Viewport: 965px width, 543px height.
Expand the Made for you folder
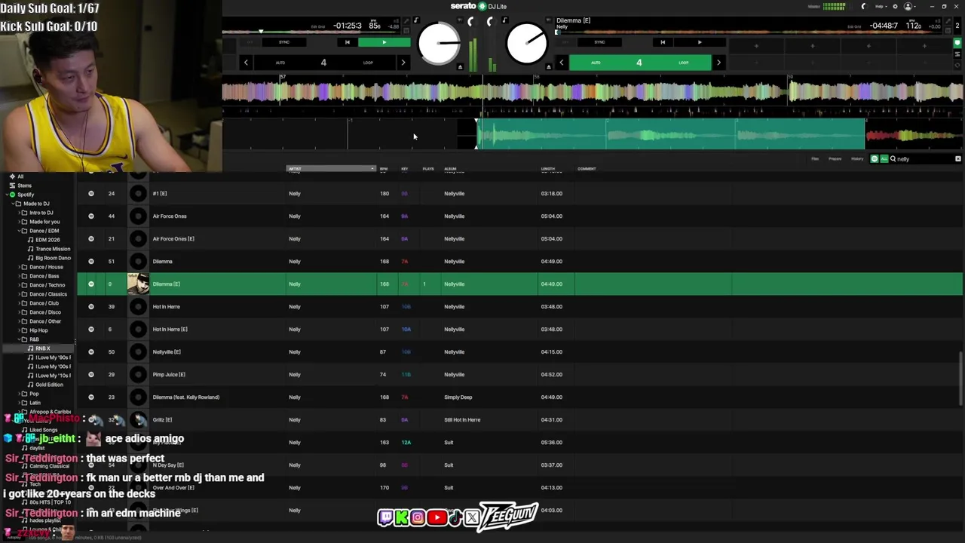pyautogui.click(x=20, y=222)
